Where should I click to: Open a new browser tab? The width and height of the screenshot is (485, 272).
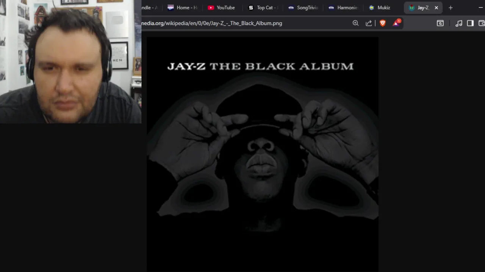pyautogui.click(x=451, y=8)
